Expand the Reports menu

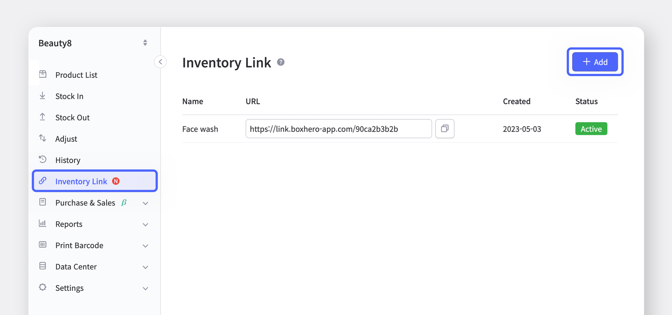tap(145, 224)
